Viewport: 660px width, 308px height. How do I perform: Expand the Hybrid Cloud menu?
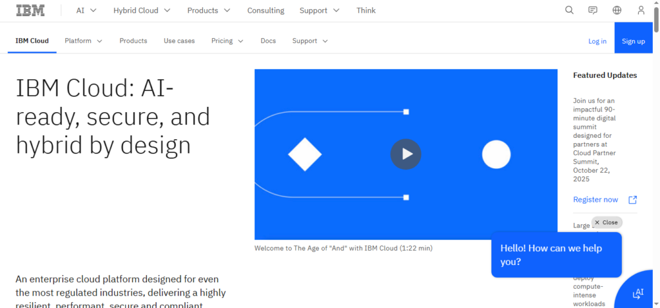[142, 10]
